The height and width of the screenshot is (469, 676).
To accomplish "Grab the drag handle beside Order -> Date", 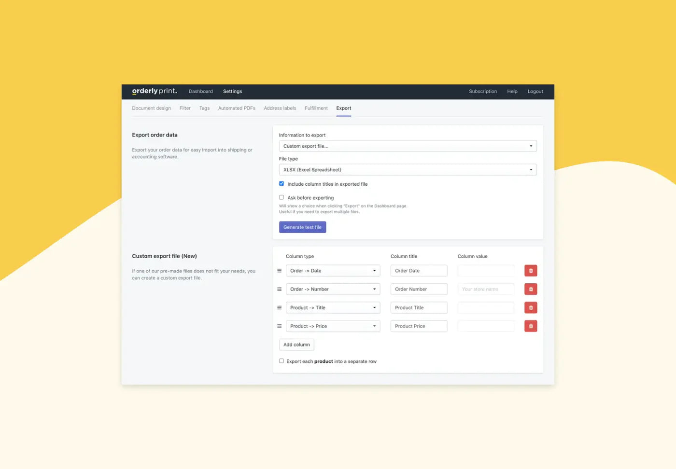I will point(279,271).
